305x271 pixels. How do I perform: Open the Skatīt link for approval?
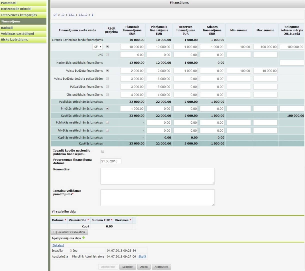coord(142,256)
